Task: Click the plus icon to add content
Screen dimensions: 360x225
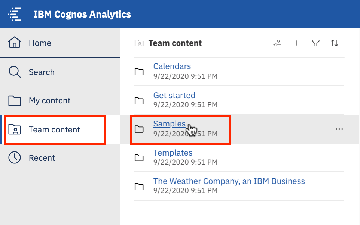Action: (296, 43)
